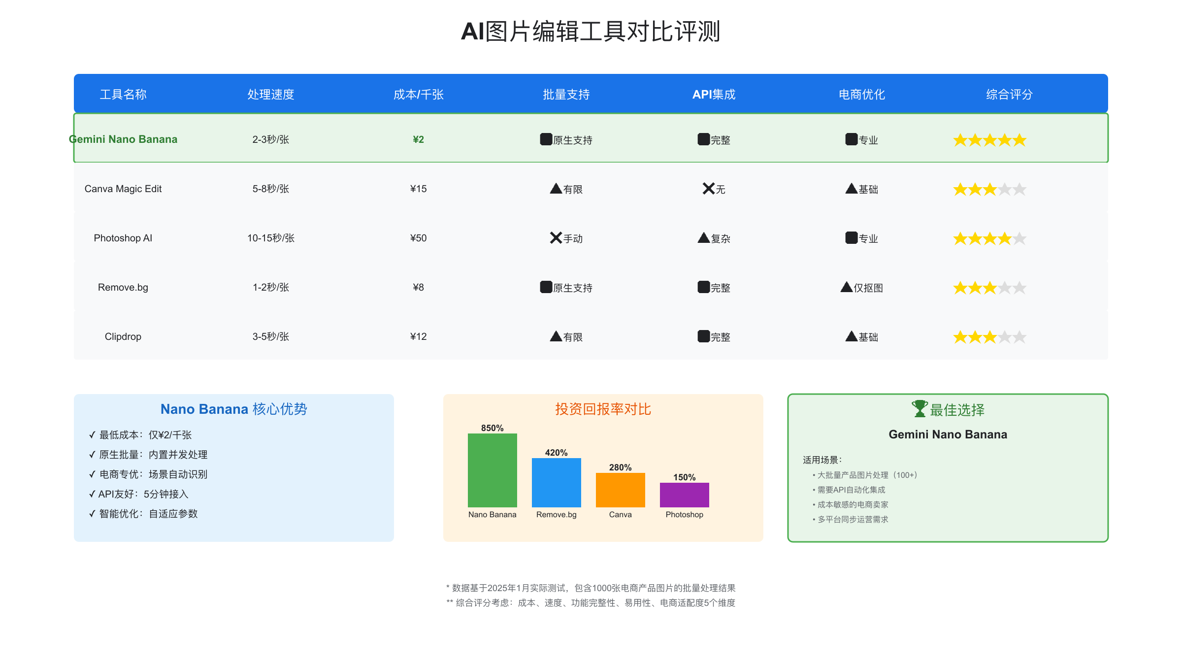Viewport: 1182px width, 665px height.
Task: Click the square icon before 完整 in Remove.bg row
Action: [704, 287]
